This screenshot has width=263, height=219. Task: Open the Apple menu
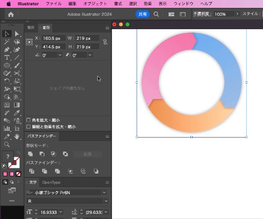point(8,4)
